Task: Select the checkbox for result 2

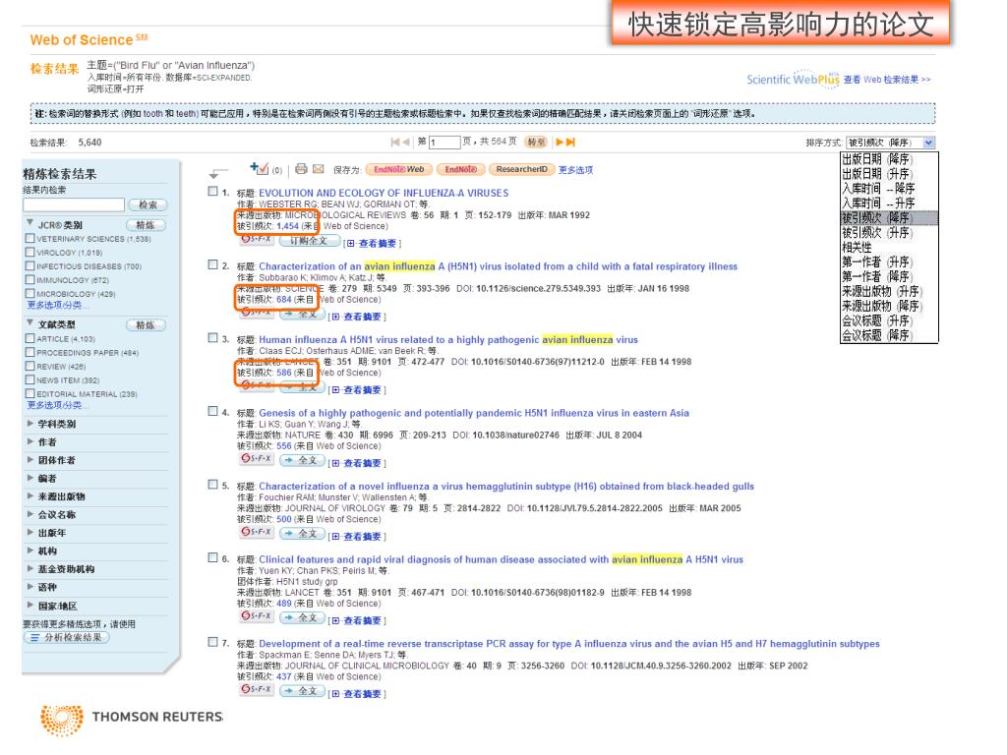Action: pyautogui.click(x=213, y=265)
